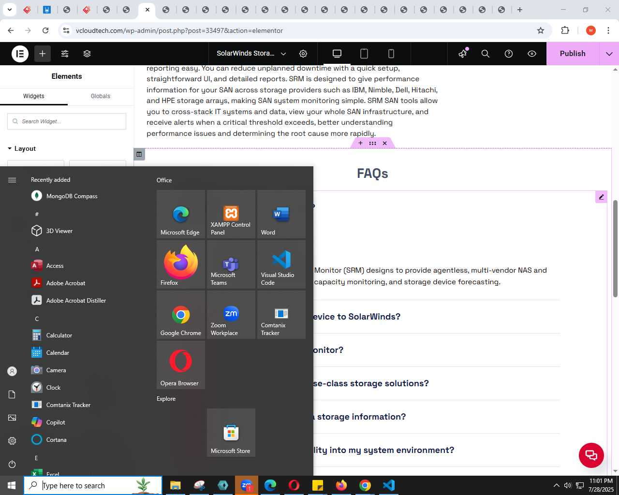Expand FAQ ending 'evice to SolarWinds?'
Screen dimensions: 619x495
click(x=356, y=317)
